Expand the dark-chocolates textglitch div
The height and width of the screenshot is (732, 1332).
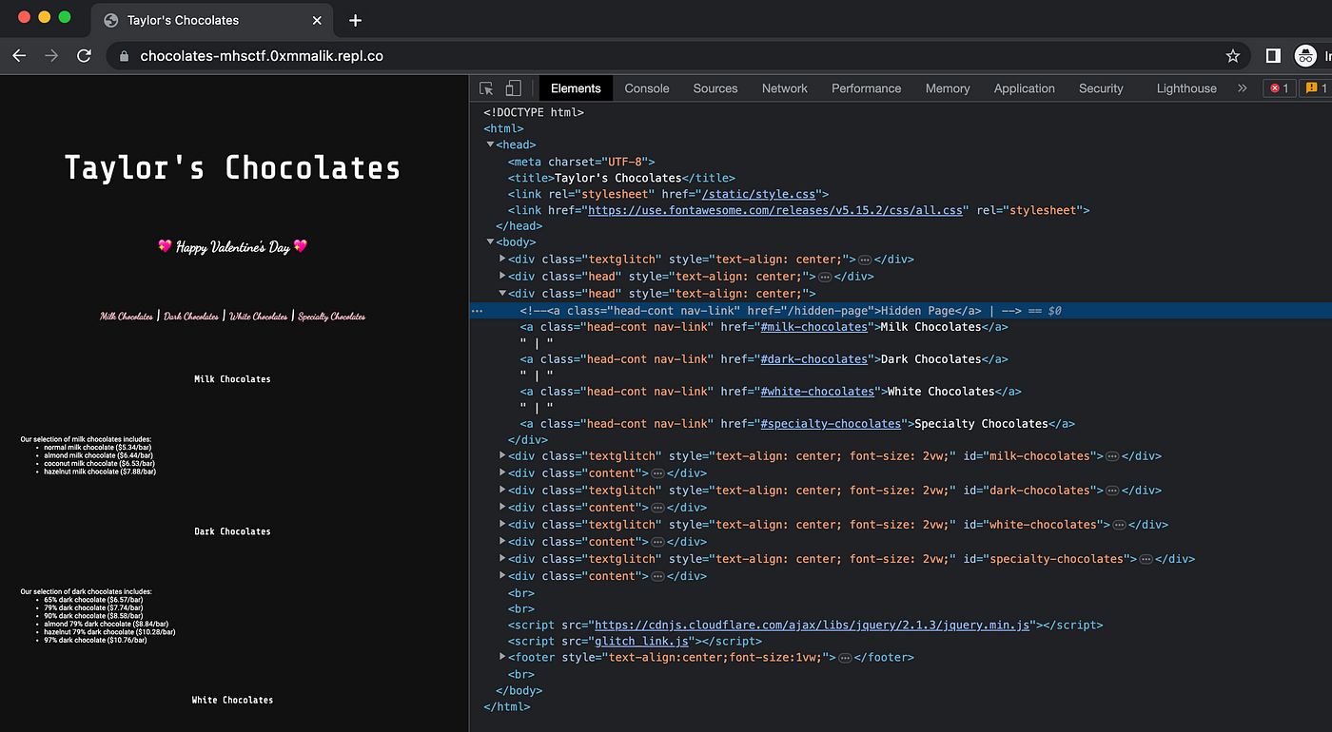coord(502,491)
